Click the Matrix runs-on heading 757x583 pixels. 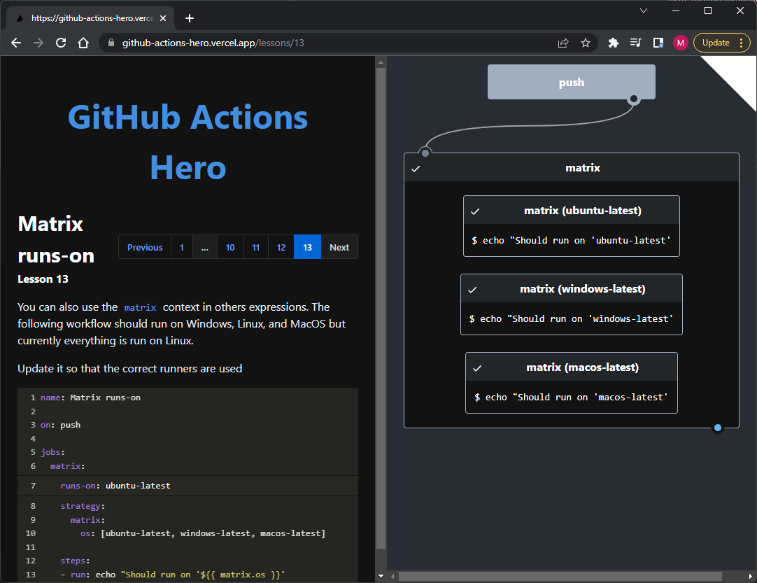(56, 239)
